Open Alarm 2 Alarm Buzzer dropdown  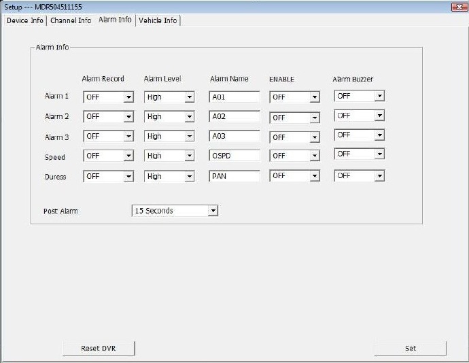pos(360,116)
